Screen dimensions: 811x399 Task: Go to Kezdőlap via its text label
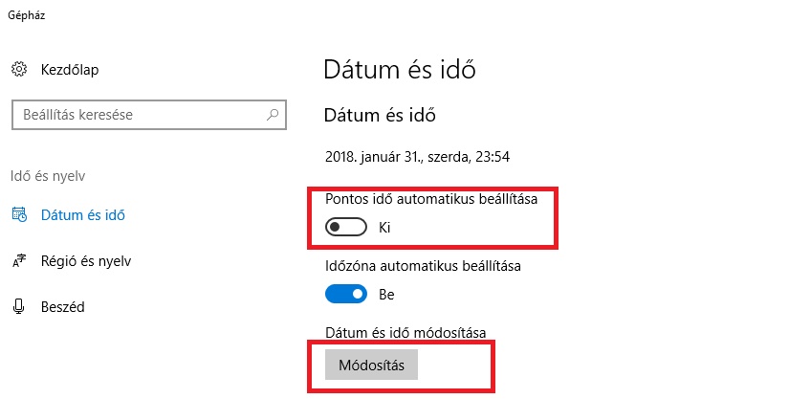(70, 69)
